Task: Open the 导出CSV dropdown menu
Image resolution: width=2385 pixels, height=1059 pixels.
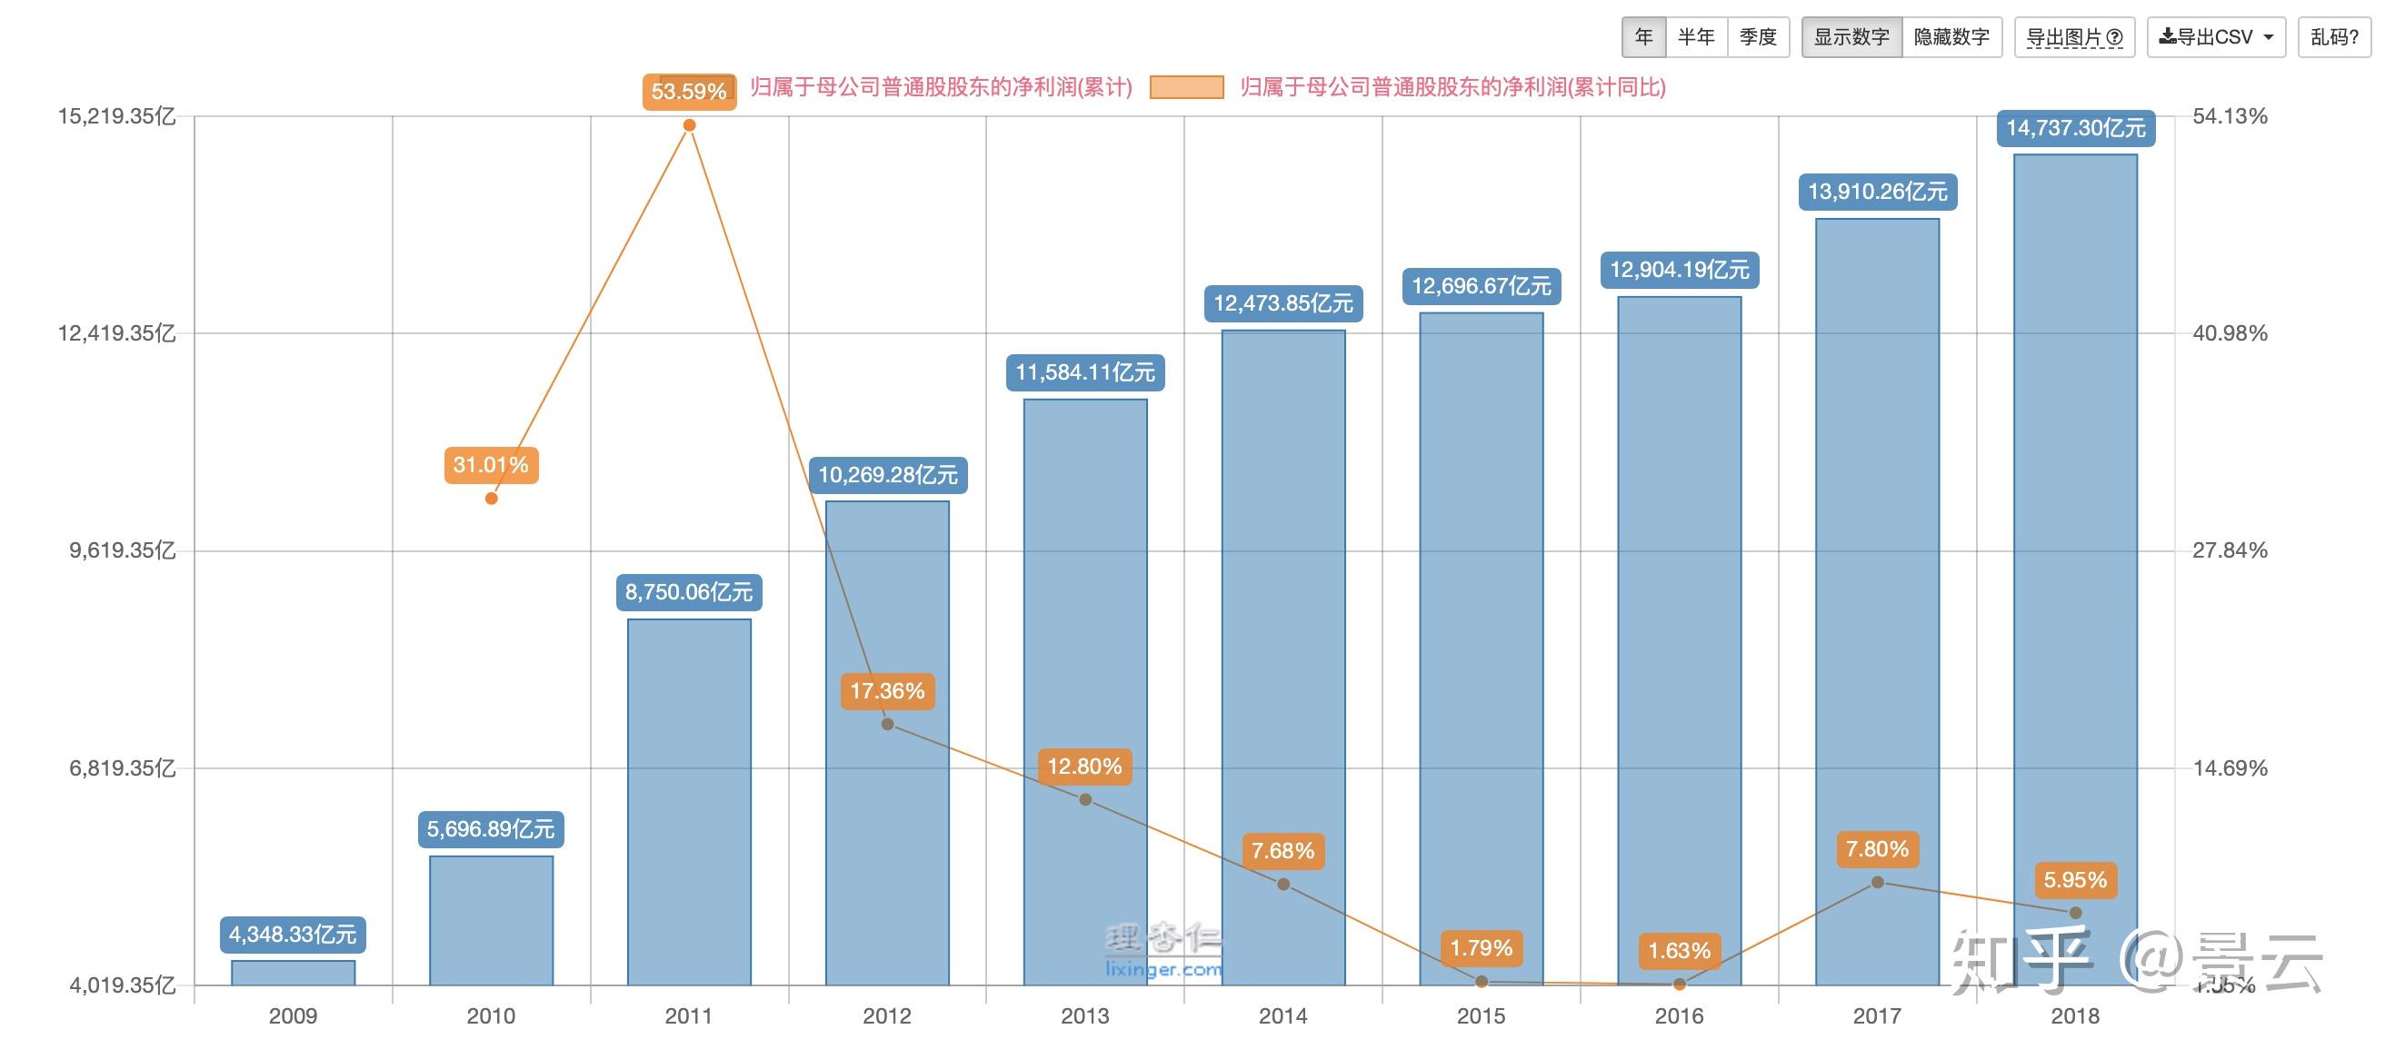Action: (2217, 37)
